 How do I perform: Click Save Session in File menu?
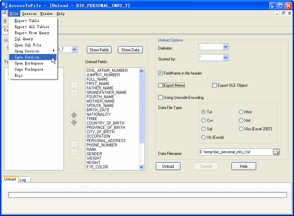click(x=33, y=57)
